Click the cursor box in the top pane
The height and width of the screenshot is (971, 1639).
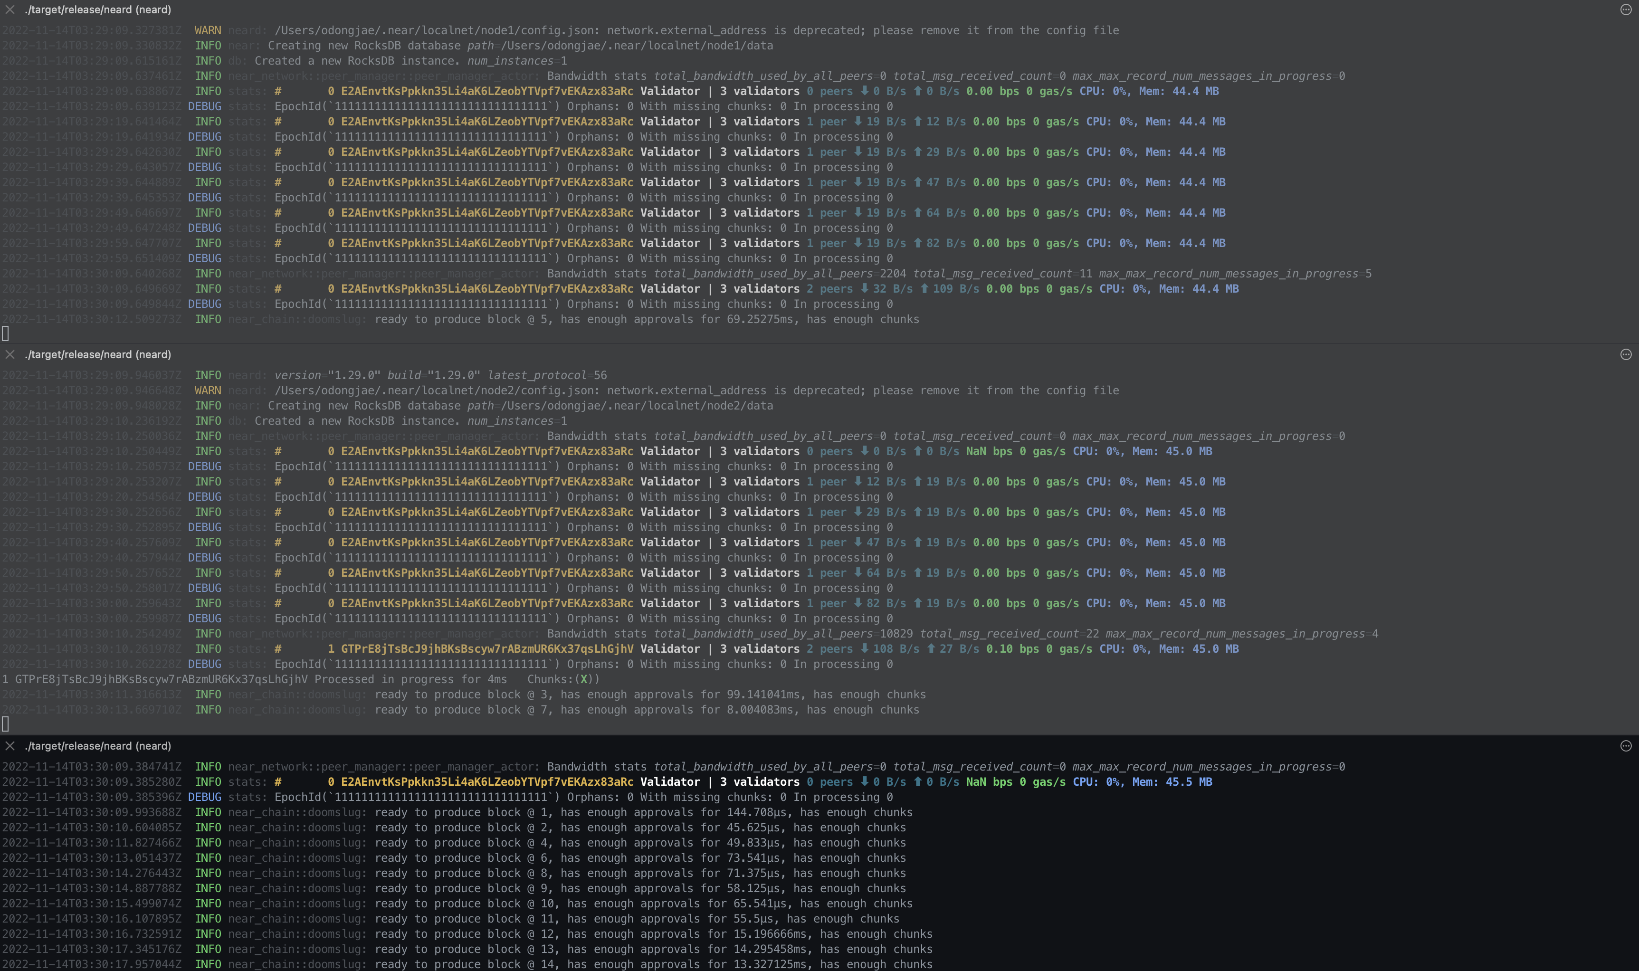point(5,333)
